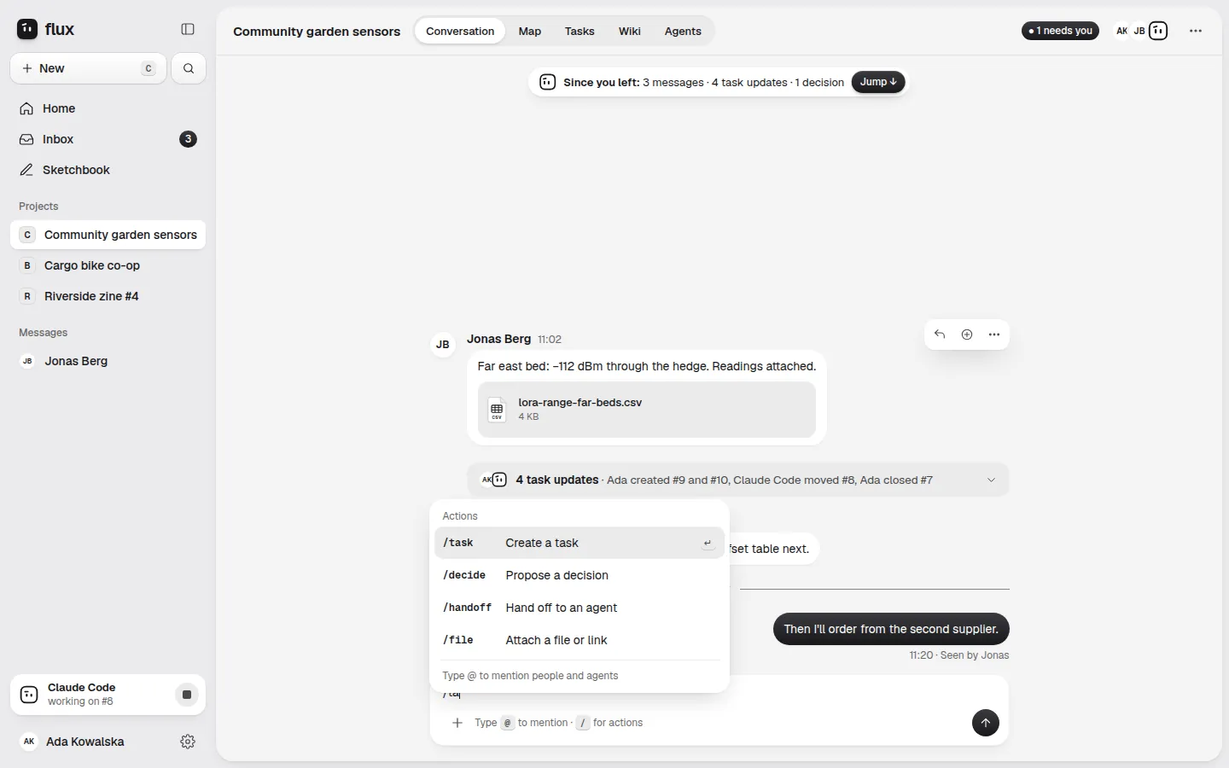The image size is (1229, 768).
Task: Click the Inbox badge showing 3
Action: point(188,139)
